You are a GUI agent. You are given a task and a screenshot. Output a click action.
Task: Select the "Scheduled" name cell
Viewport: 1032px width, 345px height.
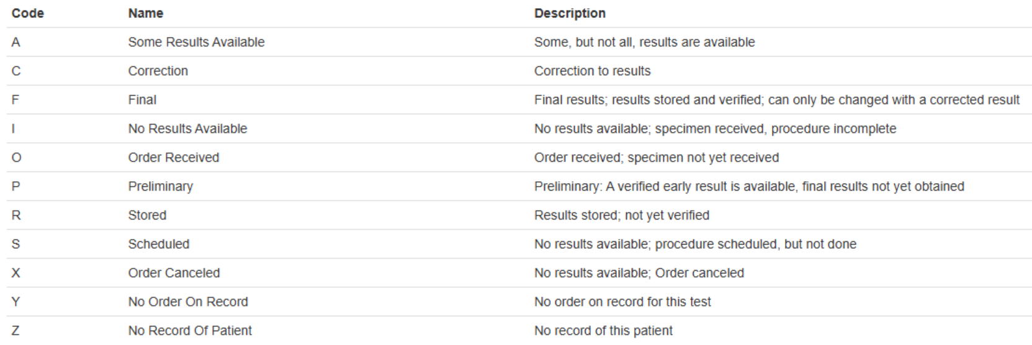[x=159, y=244]
